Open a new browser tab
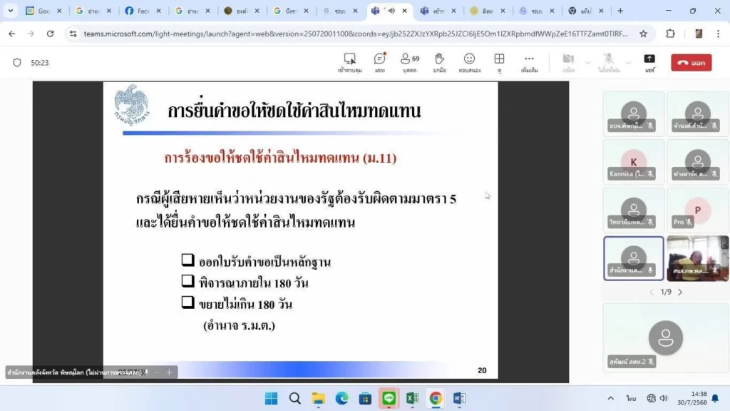The image size is (730, 411). point(620,11)
